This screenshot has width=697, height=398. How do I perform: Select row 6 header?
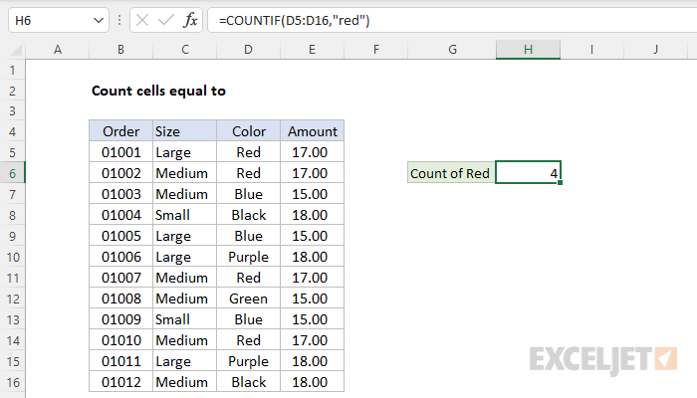point(12,173)
